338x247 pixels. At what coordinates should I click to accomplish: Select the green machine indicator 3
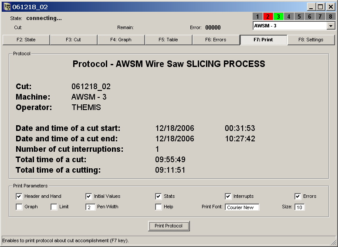pyautogui.click(x=278, y=17)
